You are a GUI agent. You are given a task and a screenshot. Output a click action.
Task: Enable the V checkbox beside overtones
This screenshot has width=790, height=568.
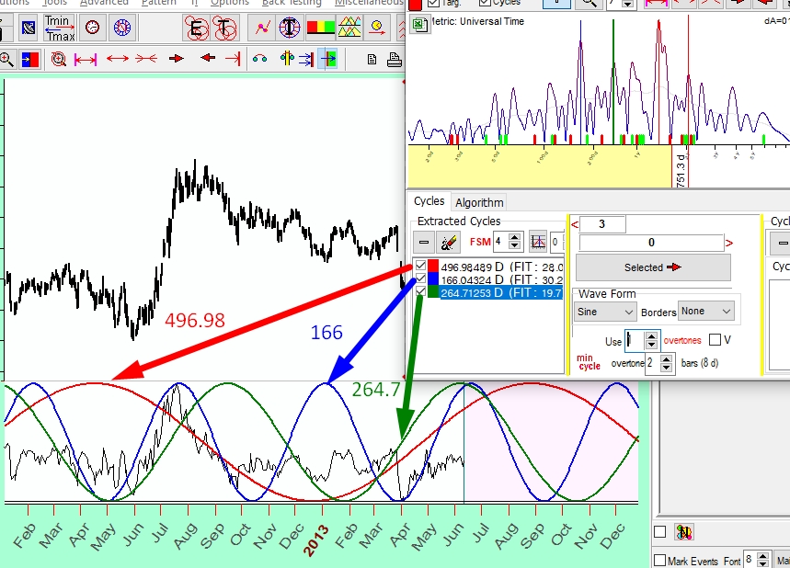tap(715, 340)
